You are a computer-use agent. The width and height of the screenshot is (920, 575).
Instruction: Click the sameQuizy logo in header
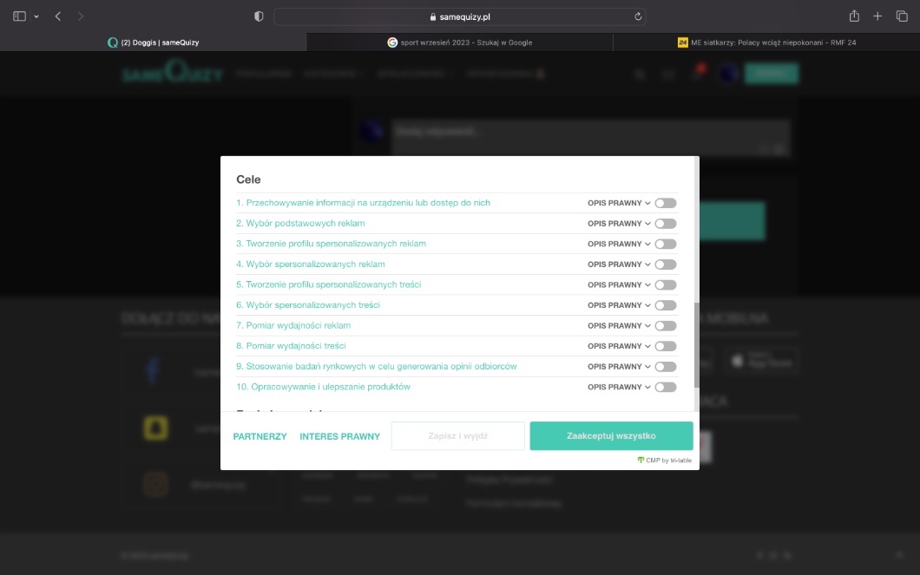point(172,74)
